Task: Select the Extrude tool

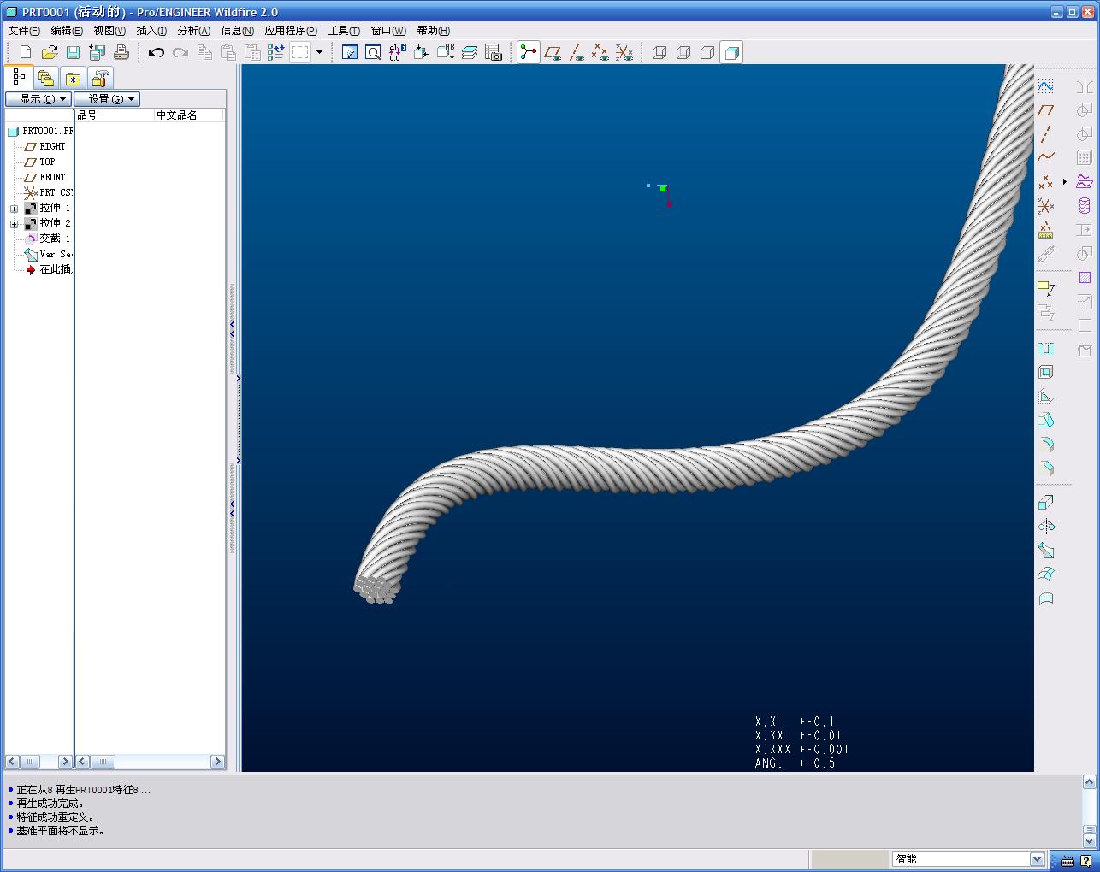Action: pyautogui.click(x=1045, y=503)
